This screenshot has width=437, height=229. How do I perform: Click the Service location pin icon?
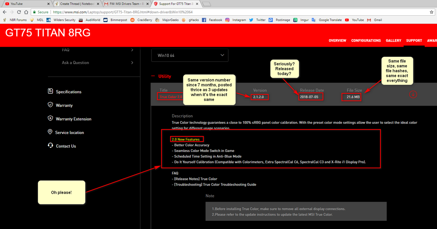(50, 132)
